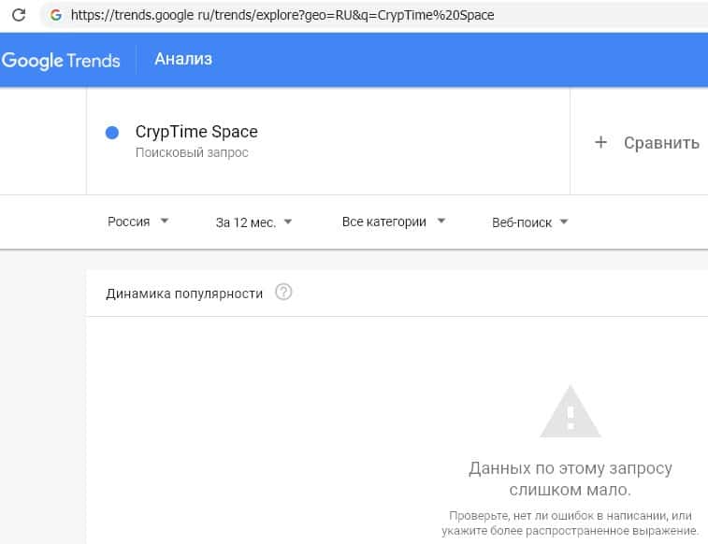This screenshot has height=544, width=708.
Task: Expand the Веб-поиск search type dropdown
Action: click(x=530, y=222)
